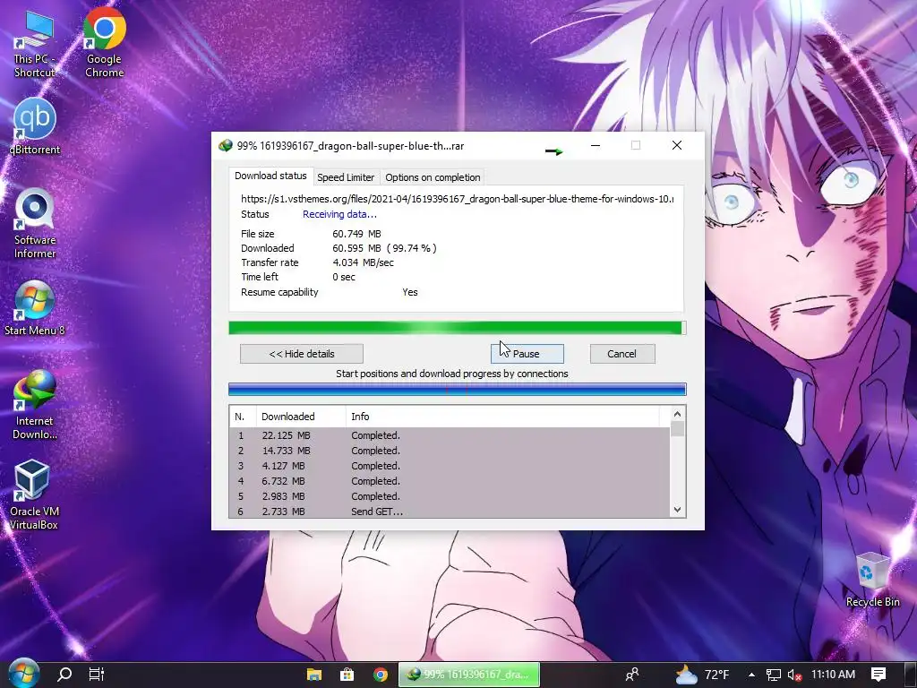
Task: Pause the current download
Action: tap(527, 354)
